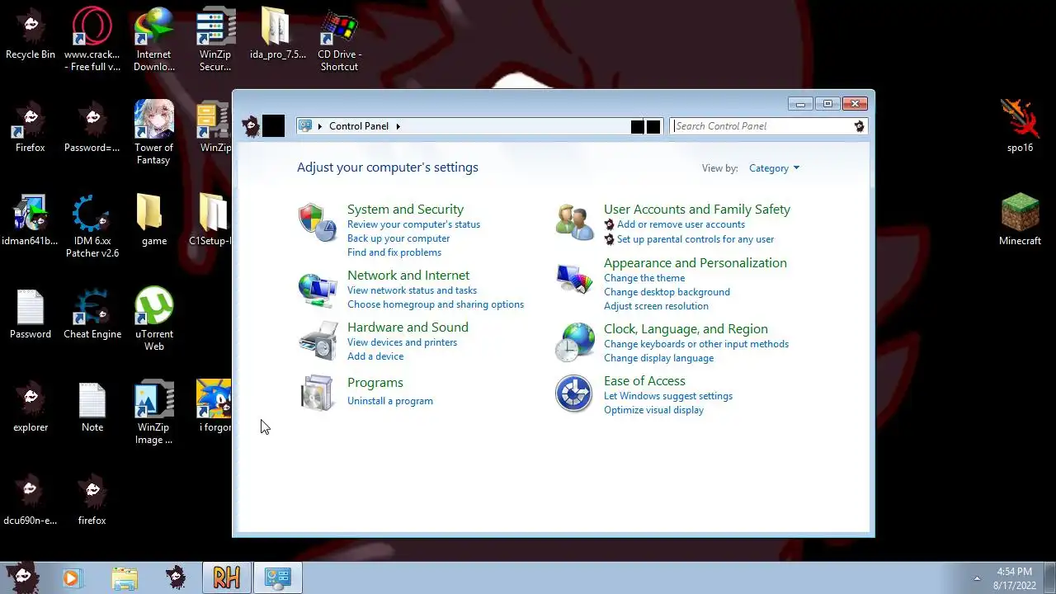Select the spo16 desktop icon
Image resolution: width=1056 pixels, height=594 pixels.
pos(1021,126)
